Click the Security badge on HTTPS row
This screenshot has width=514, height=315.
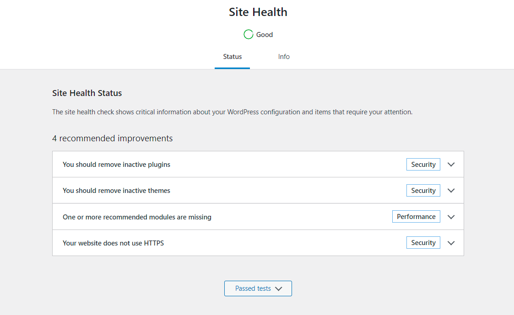pos(423,243)
